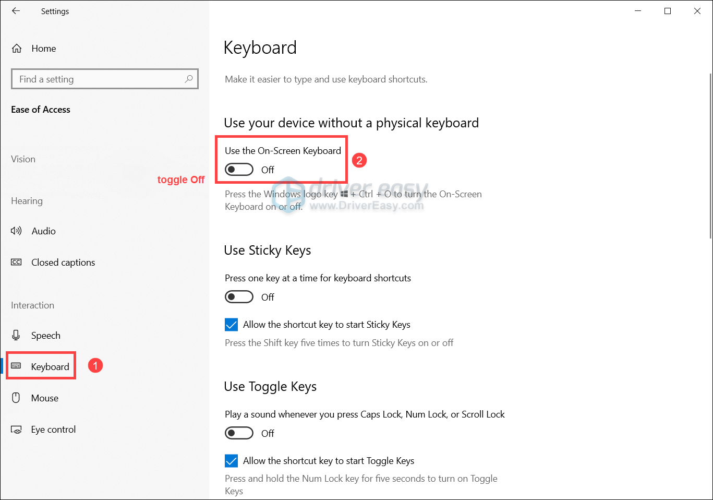
Task: Open Eye control via its eye icon
Action: (16, 428)
